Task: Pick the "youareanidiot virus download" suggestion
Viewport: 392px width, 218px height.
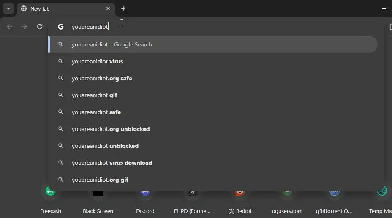Action: [112, 163]
